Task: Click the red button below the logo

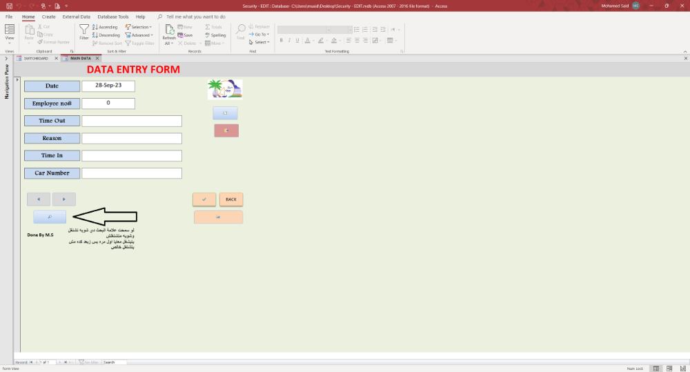Action: click(x=226, y=130)
